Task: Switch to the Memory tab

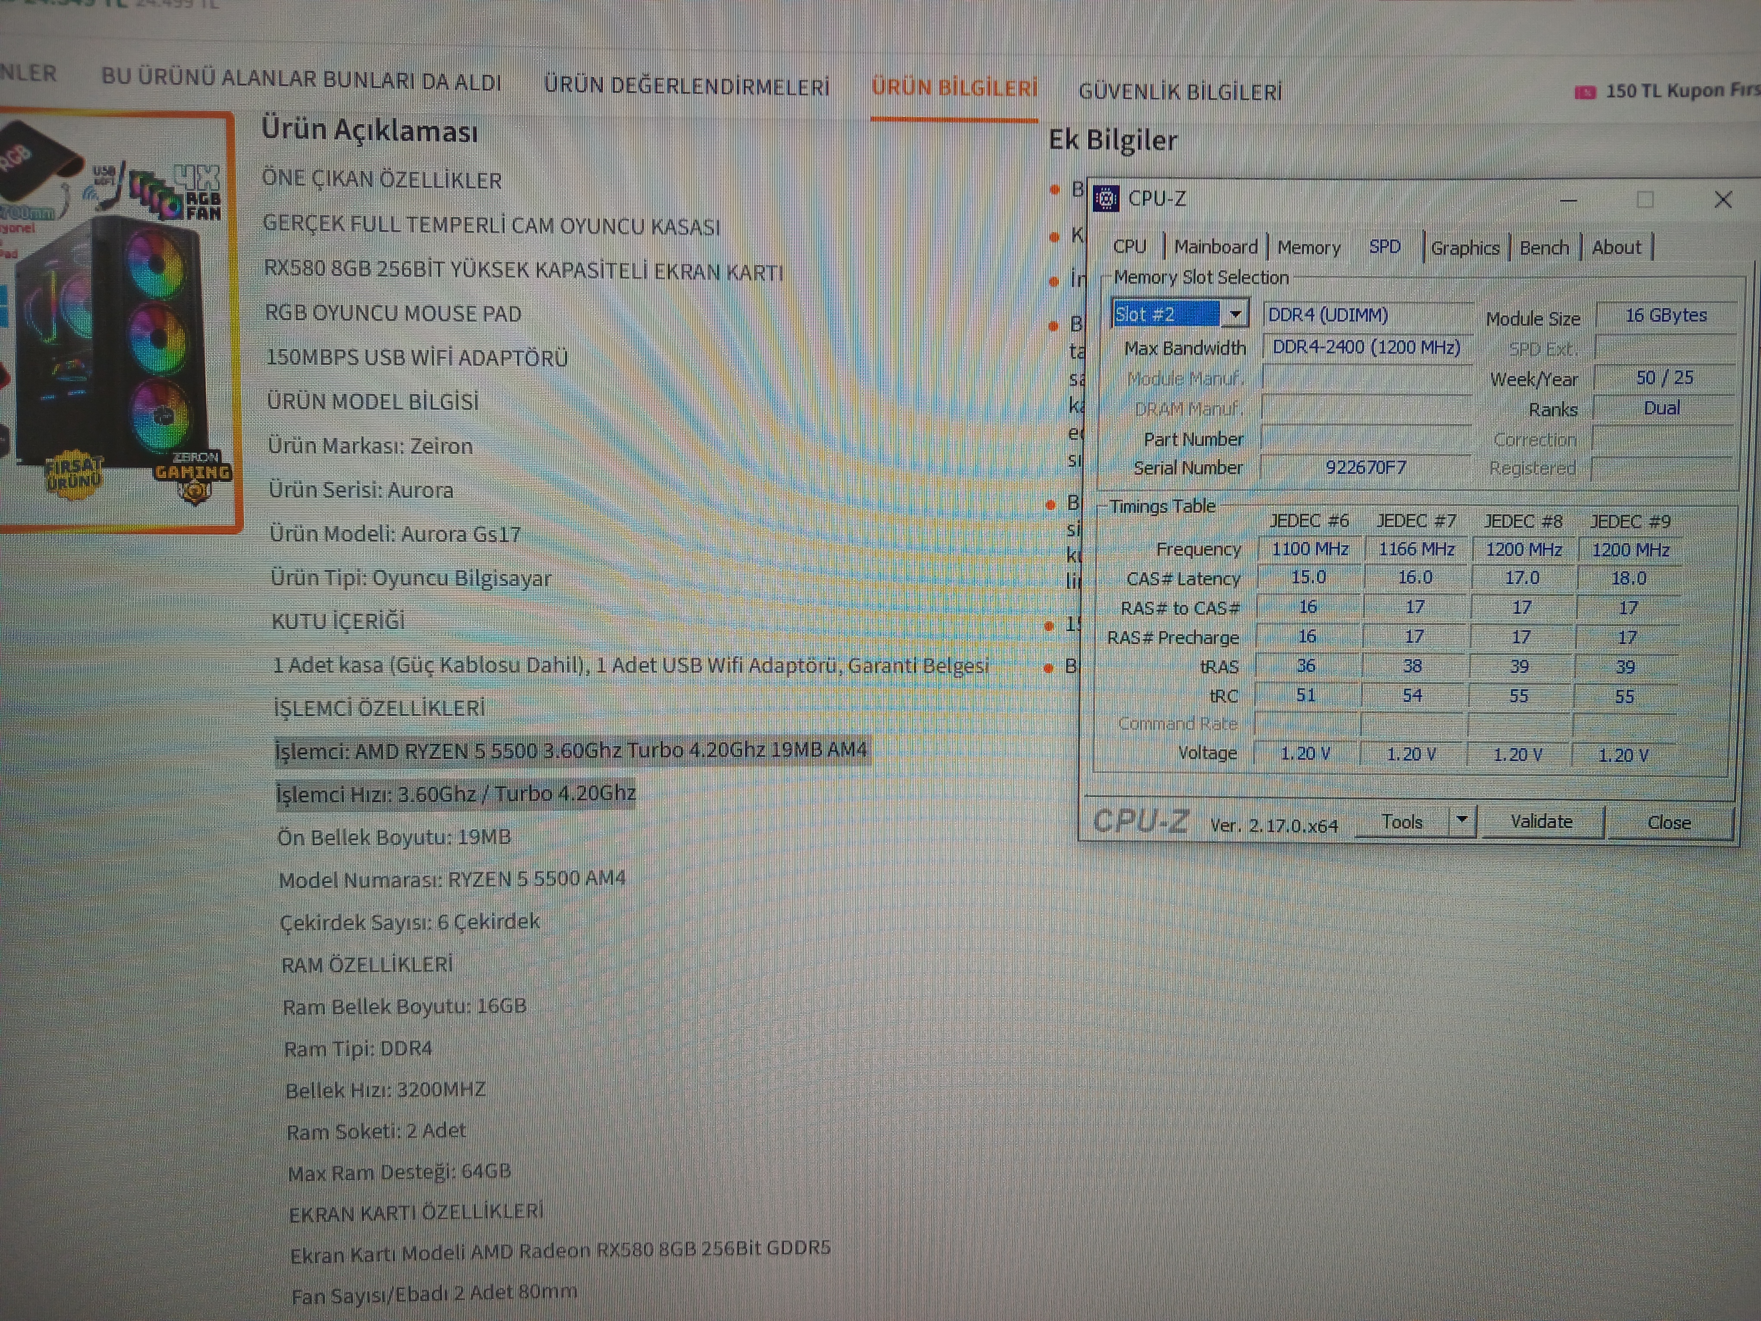Action: [1309, 248]
